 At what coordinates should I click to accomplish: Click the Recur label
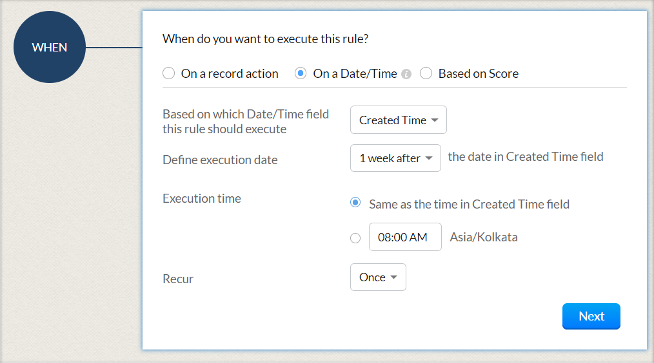pos(178,279)
